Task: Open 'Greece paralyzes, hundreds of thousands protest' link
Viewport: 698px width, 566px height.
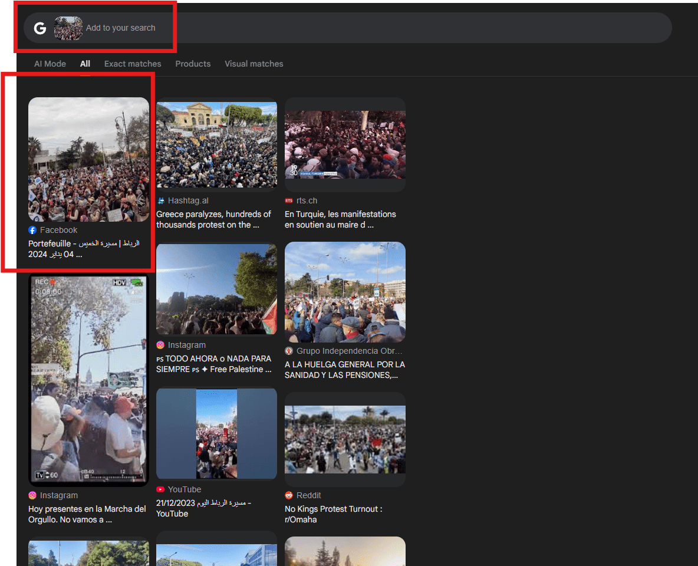Action: tap(213, 219)
